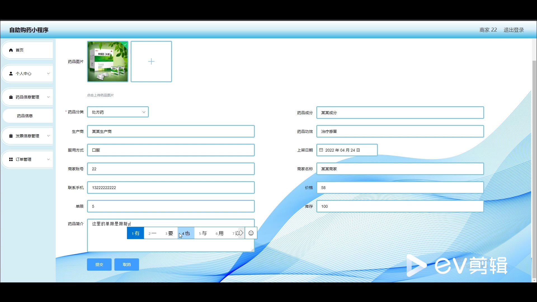Screen dimensions: 537x302
Task: Expand the 个人中心 menu chevron
Action: click(x=48, y=74)
